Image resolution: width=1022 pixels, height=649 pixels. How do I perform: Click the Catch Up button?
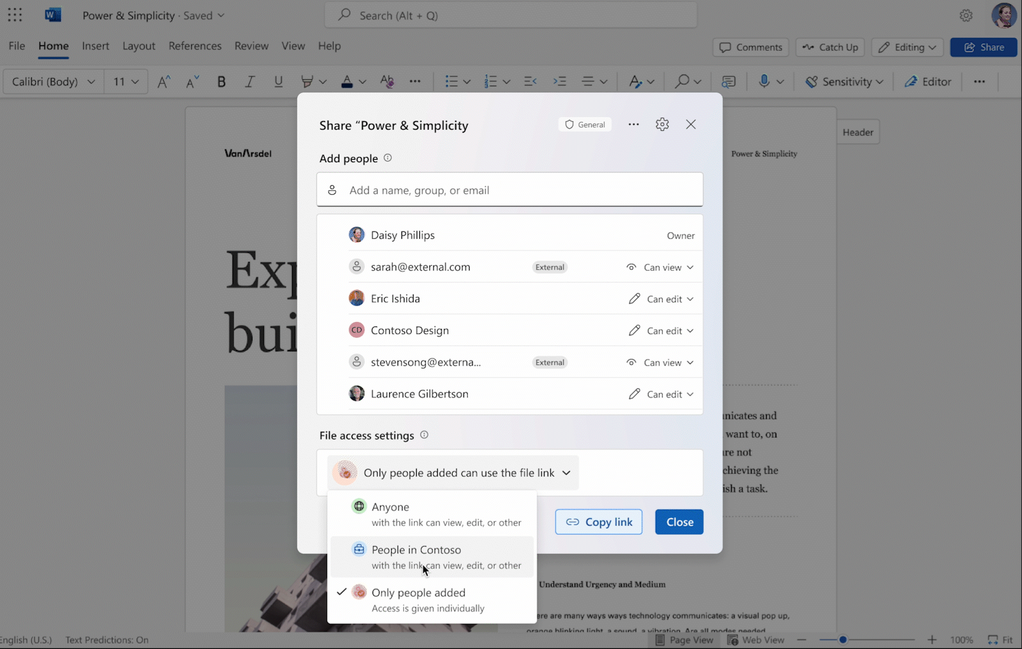[830, 47]
